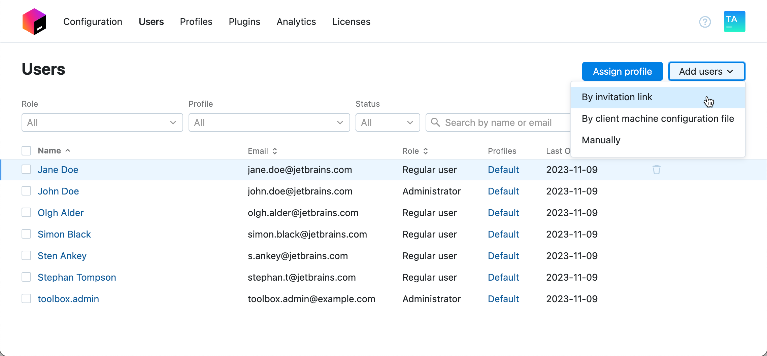Open Default profile for Stephan Tompson
This screenshot has width=767, height=356.
pyautogui.click(x=503, y=277)
